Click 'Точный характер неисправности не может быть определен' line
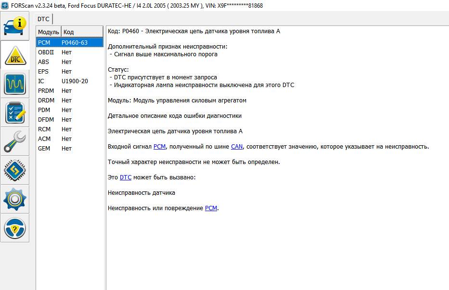The image size is (449, 290). click(194, 162)
